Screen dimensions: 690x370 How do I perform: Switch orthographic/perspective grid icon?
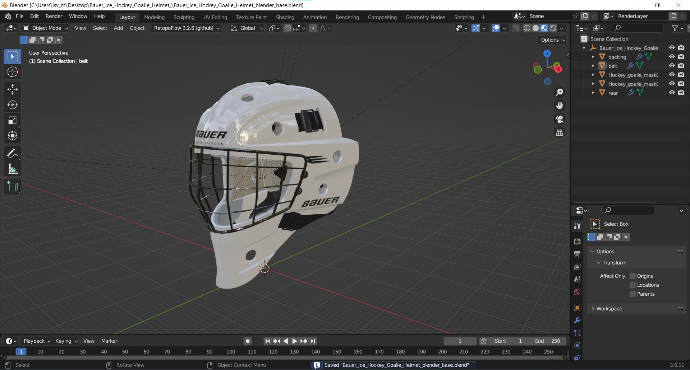[560, 133]
